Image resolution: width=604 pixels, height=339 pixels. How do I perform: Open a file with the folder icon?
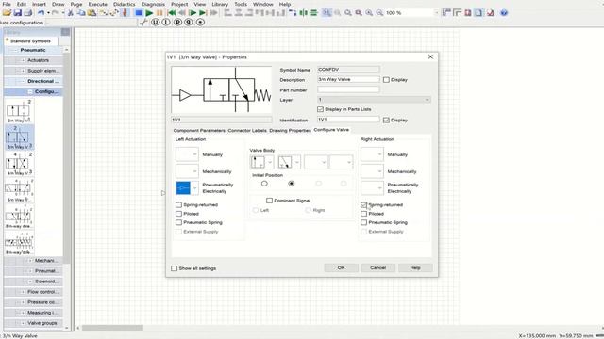click(7, 12)
